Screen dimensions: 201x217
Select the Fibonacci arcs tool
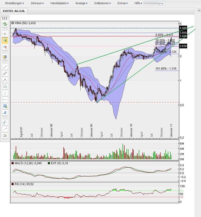(x=5, y=123)
